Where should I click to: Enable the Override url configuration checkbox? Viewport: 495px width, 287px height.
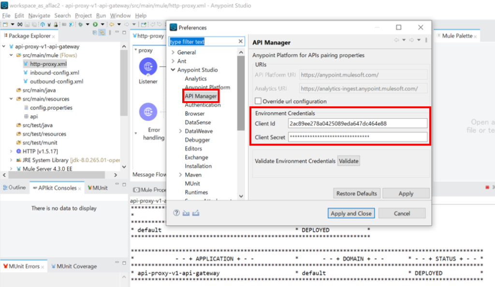(258, 101)
